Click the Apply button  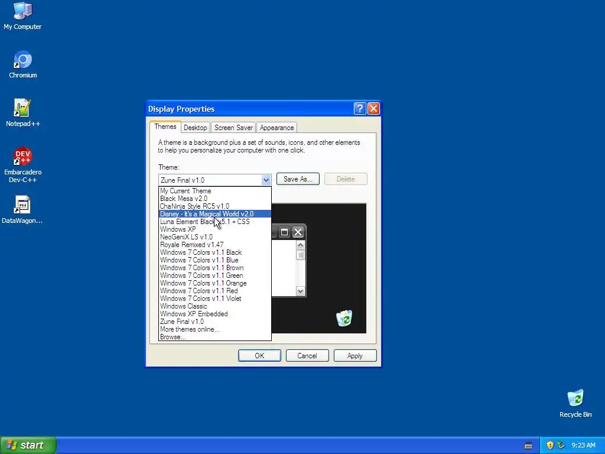[355, 355]
